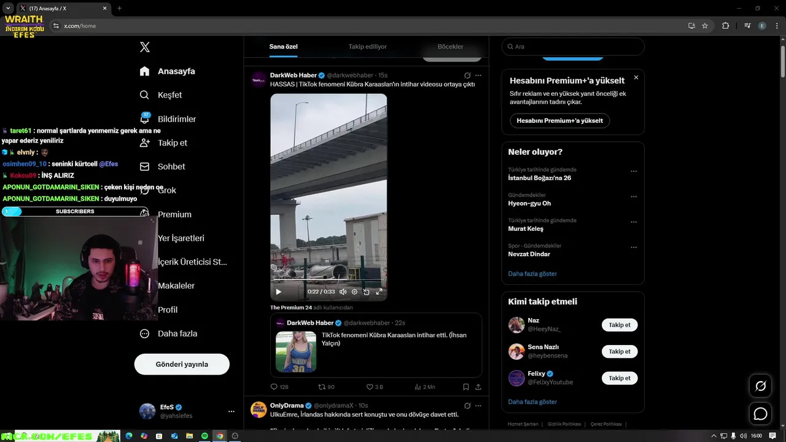Open options for Murat Keleş trend
The width and height of the screenshot is (786, 442).
[x=634, y=222]
